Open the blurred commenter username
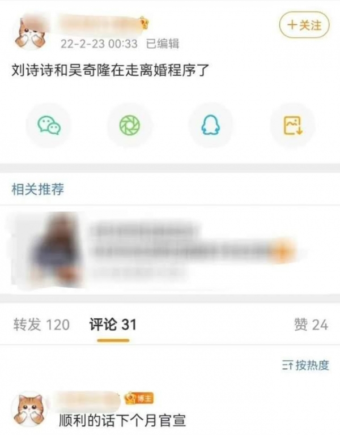Image resolution: width=340 pixels, height=435 pixels. tap(88, 399)
